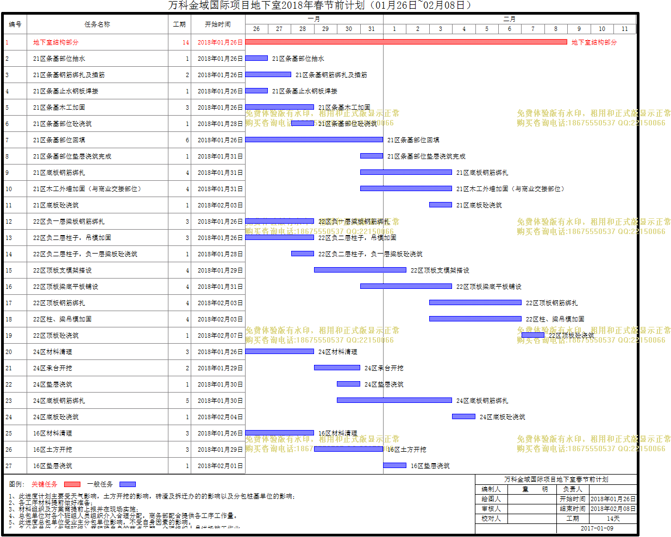This screenshot has width=671, height=537.
Task: Click the 负责人 label in title block
Action: click(573, 489)
